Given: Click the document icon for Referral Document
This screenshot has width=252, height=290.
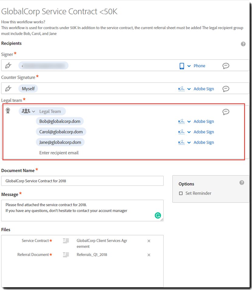Looking at the screenshot, I should (x=66, y=255).
